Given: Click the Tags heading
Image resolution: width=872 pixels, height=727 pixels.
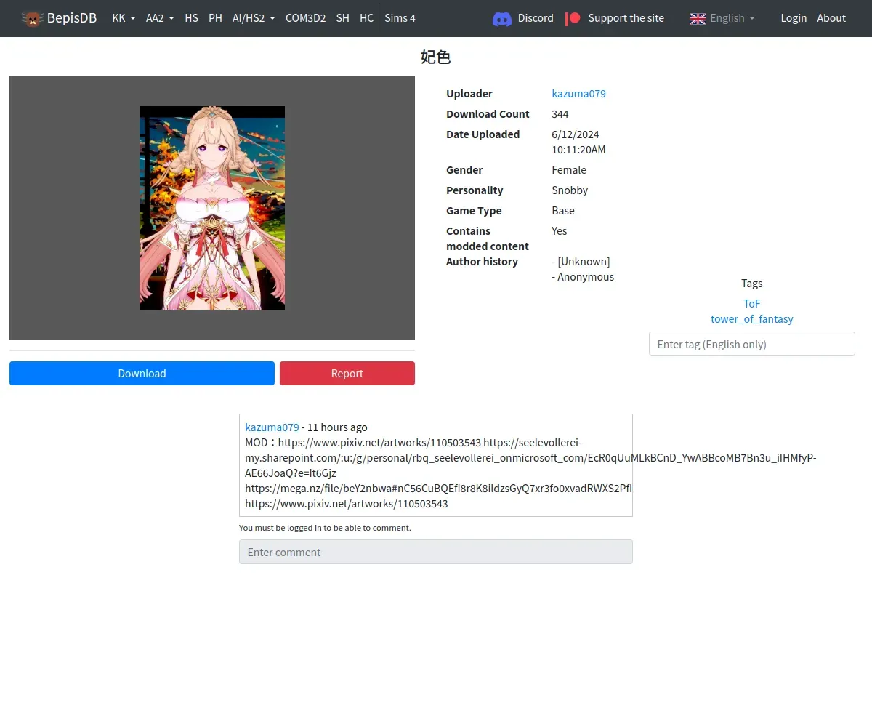Looking at the screenshot, I should pyautogui.click(x=752, y=284).
